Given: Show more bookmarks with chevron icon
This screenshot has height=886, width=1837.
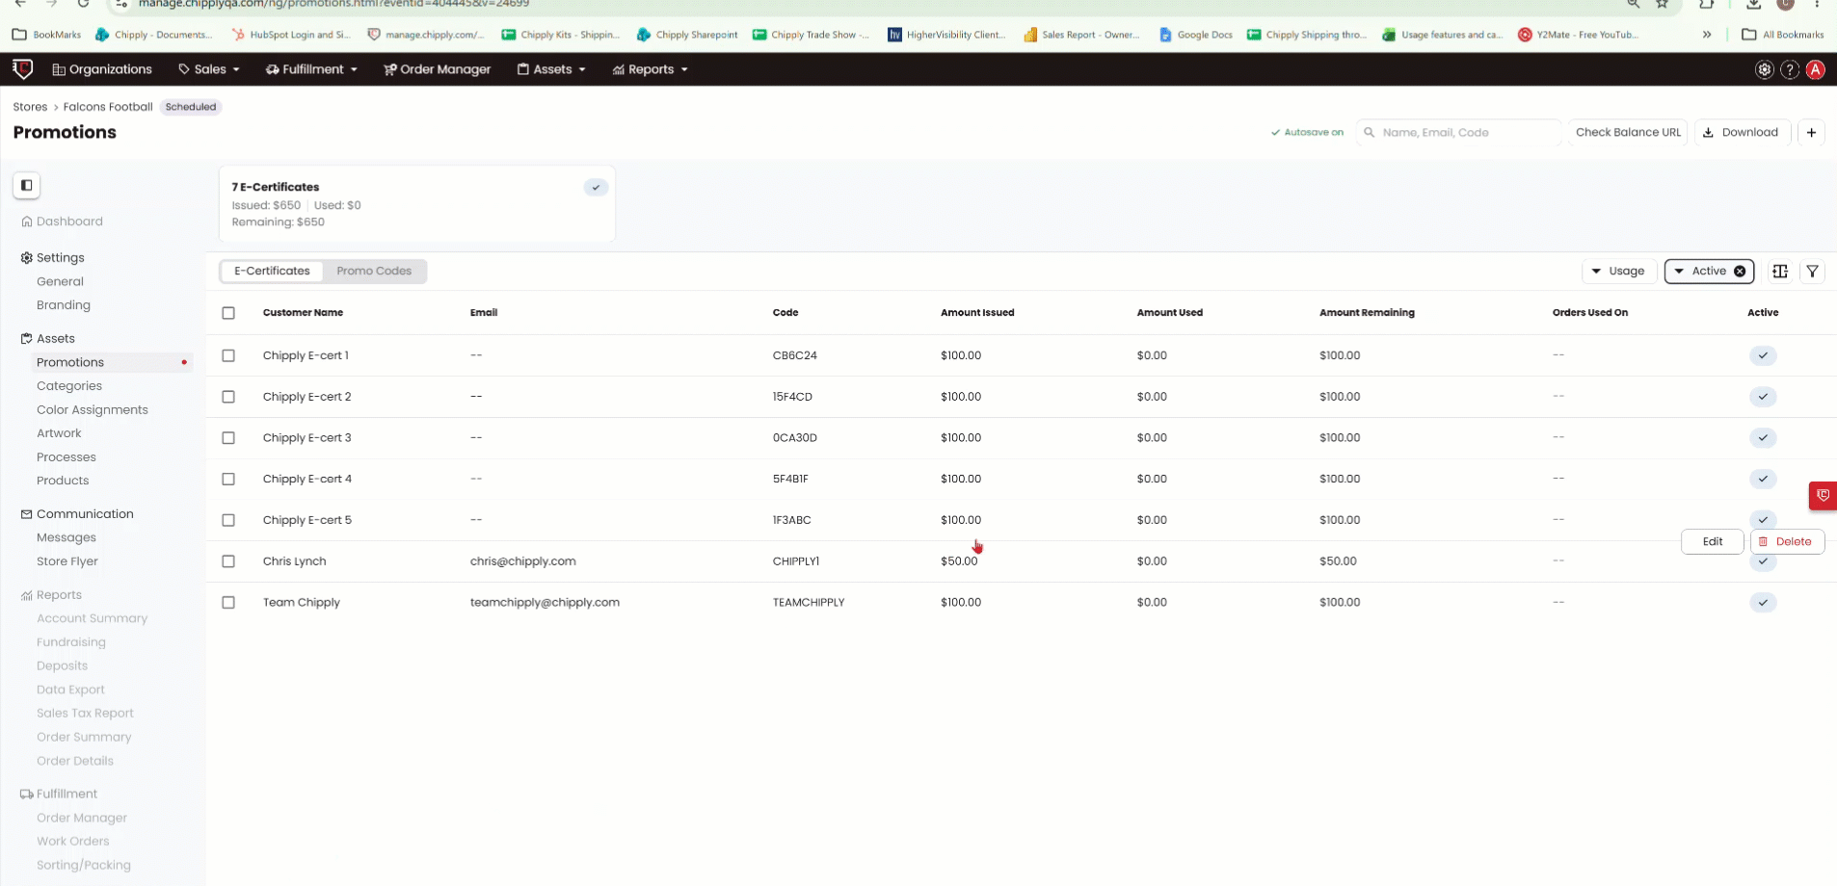Looking at the screenshot, I should pos(1707,35).
